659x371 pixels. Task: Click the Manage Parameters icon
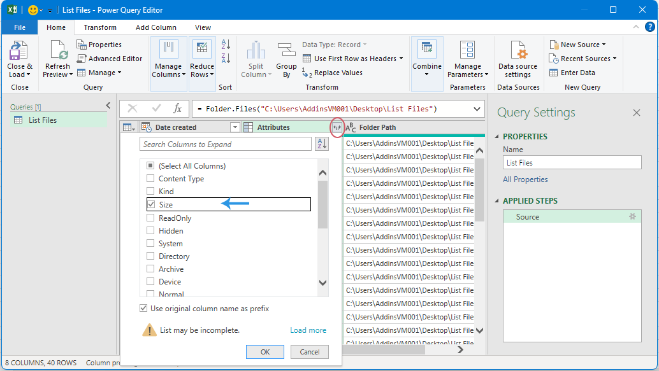tap(467, 50)
